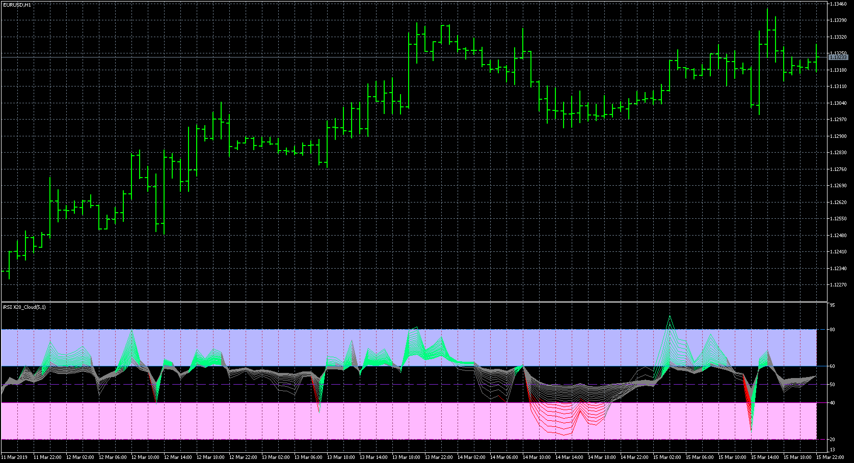Viewport: 854px width, 463px height.
Task: Click the 14 Mar 10:00 time label
Action: pyautogui.click(x=537, y=457)
